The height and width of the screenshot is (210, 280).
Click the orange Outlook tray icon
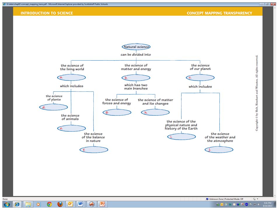click(222, 204)
